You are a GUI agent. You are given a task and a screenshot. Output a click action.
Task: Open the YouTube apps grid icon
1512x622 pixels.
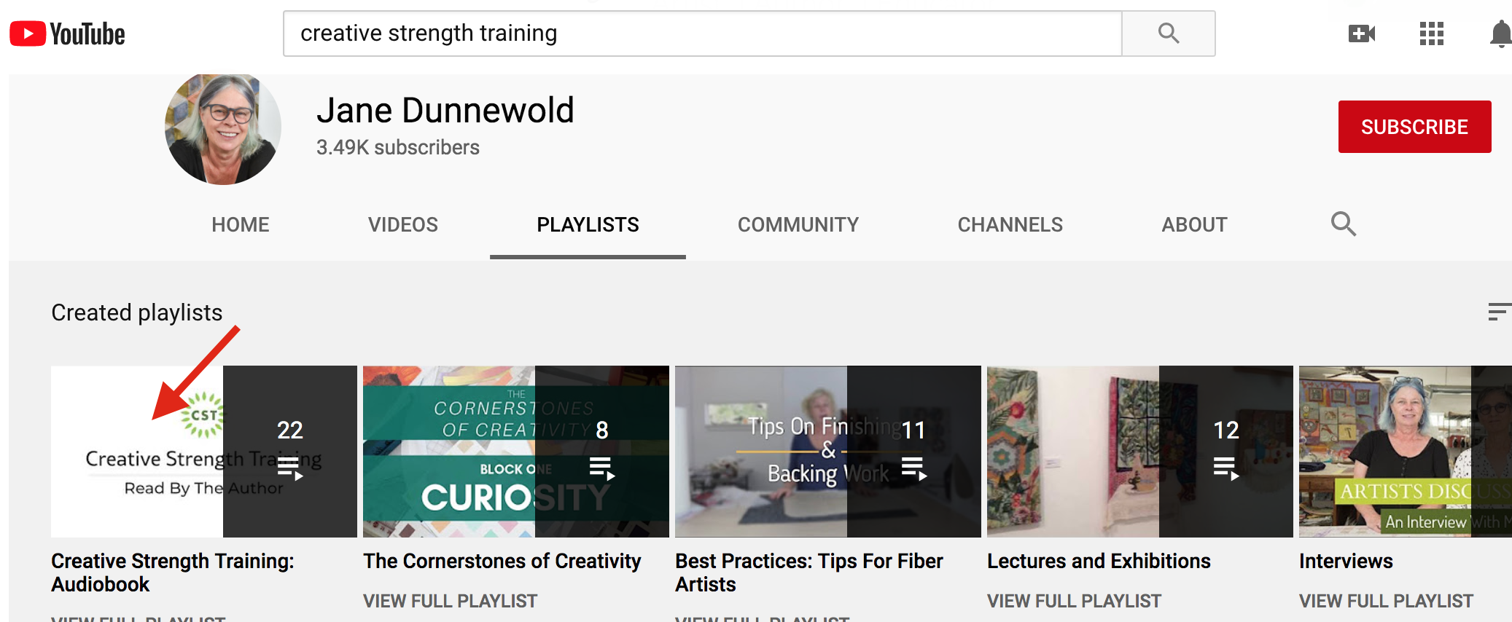tap(1431, 34)
